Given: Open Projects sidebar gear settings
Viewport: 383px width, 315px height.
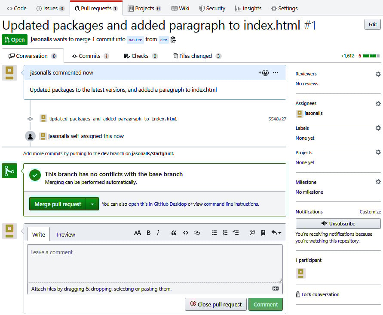Looking at the screenshot, I should coord(378,153).
